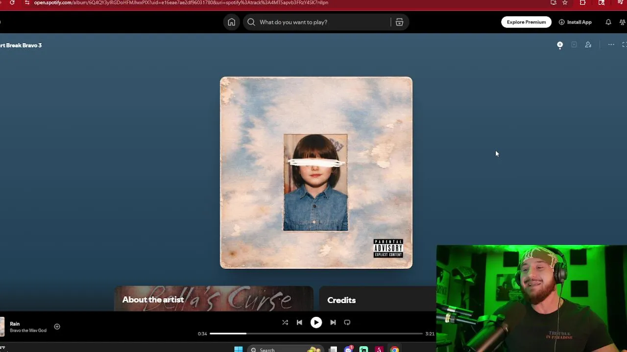The height and width of the screenshot is (352, 627).
Task: Click the Explore Premium button
Action: pyautogui.click(x=526, y=22)
